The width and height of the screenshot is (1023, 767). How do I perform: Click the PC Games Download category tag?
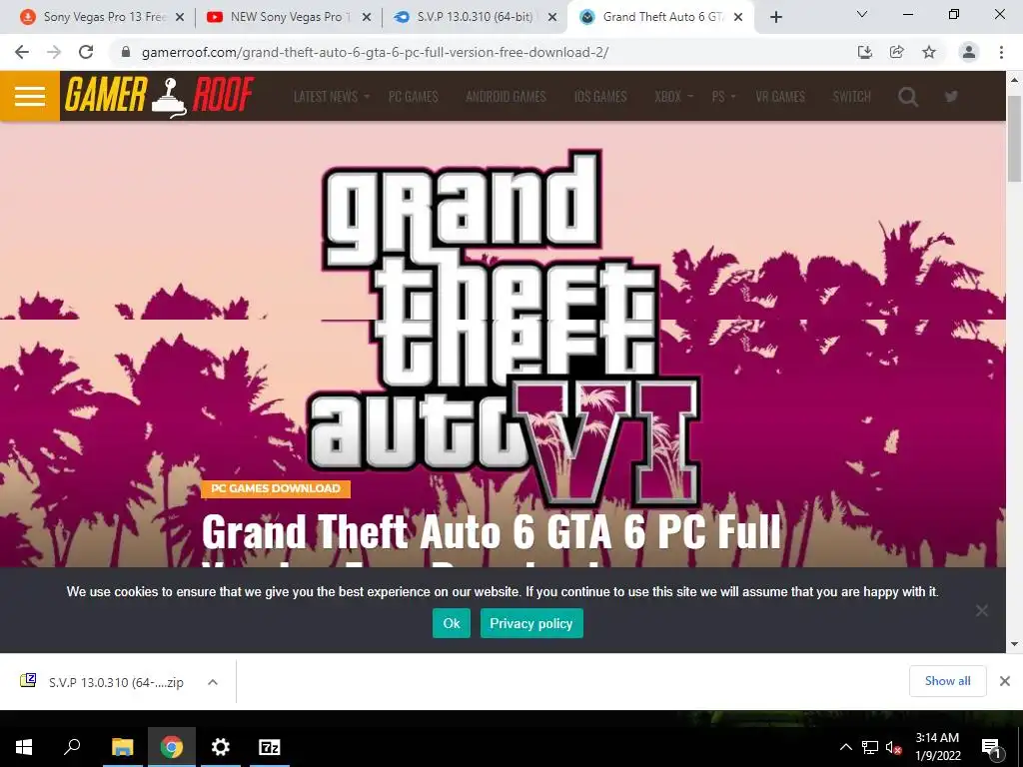click(x=276, y=488)
